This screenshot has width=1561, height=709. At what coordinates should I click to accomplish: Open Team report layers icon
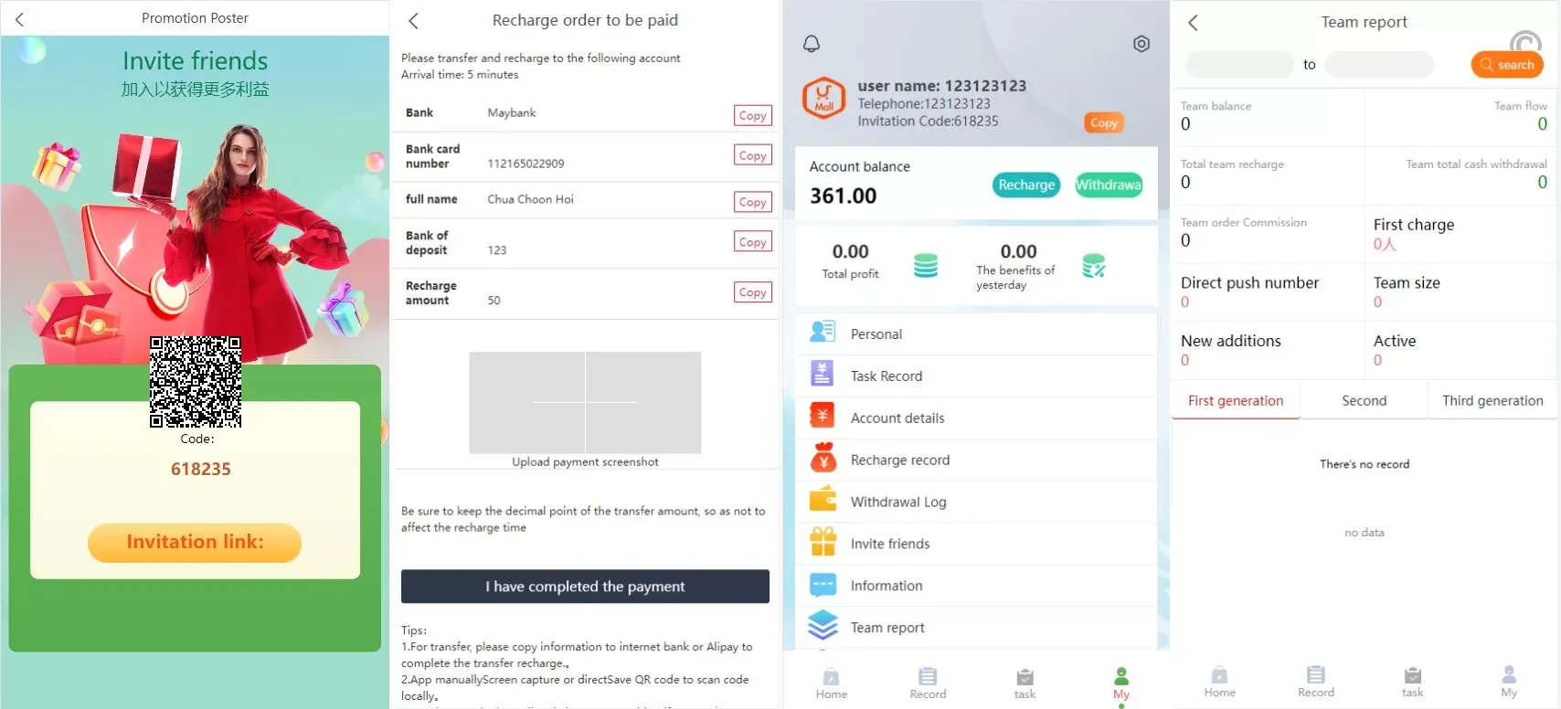(x=823, y=627)
